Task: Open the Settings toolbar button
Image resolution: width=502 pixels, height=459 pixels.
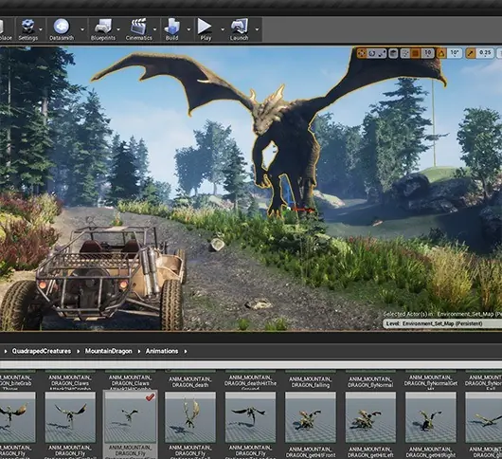Action: click(x=27, y=29)
